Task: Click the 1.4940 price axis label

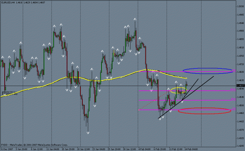Action: [241, 23]
